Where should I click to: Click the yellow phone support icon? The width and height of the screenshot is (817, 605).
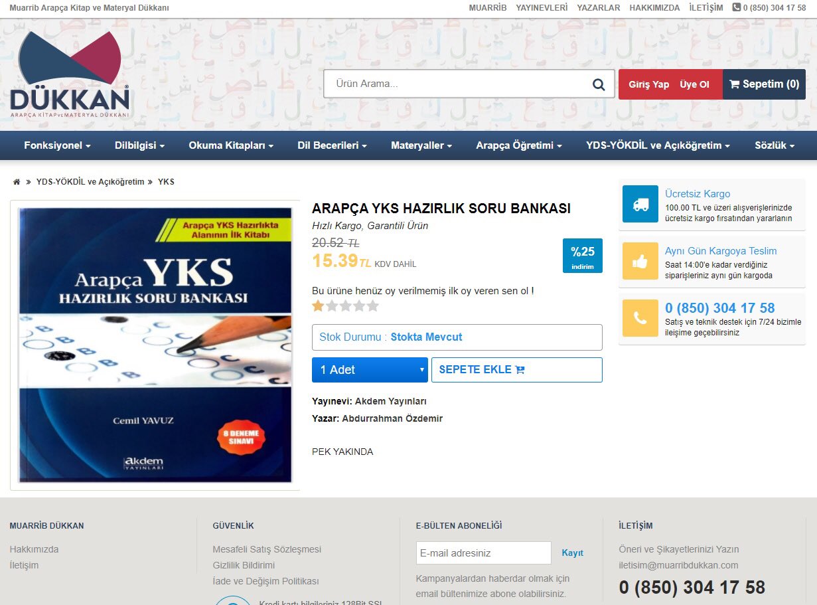(640, 318)
